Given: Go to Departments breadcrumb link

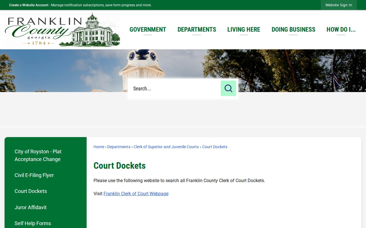Looking at the screenshot, I should click(119, 147).
